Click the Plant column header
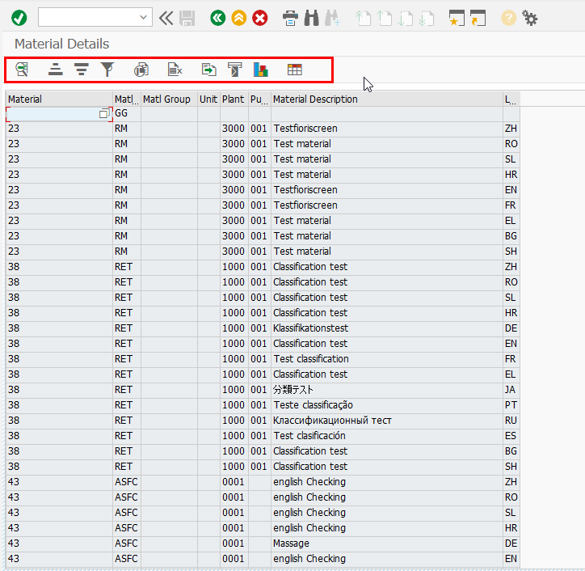Image resolution: width=585 pixels, height=571 pixels. pos(234,99)
